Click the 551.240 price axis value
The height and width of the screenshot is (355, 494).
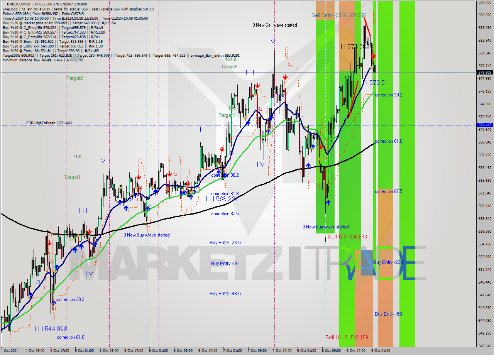485,269
